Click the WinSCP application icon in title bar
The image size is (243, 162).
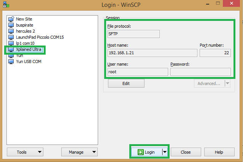6,5
